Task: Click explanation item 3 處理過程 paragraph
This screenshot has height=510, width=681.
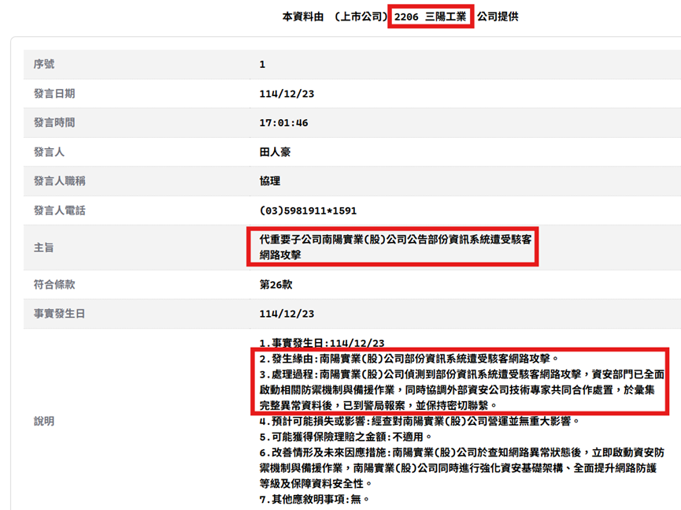Action: pos(461,389)
